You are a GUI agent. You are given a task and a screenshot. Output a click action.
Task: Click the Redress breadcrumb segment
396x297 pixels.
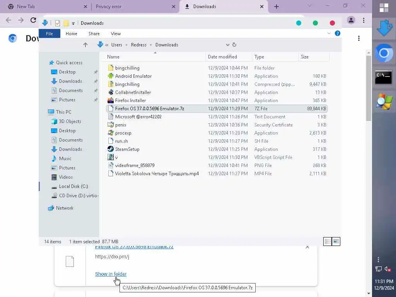pos(139,45)
